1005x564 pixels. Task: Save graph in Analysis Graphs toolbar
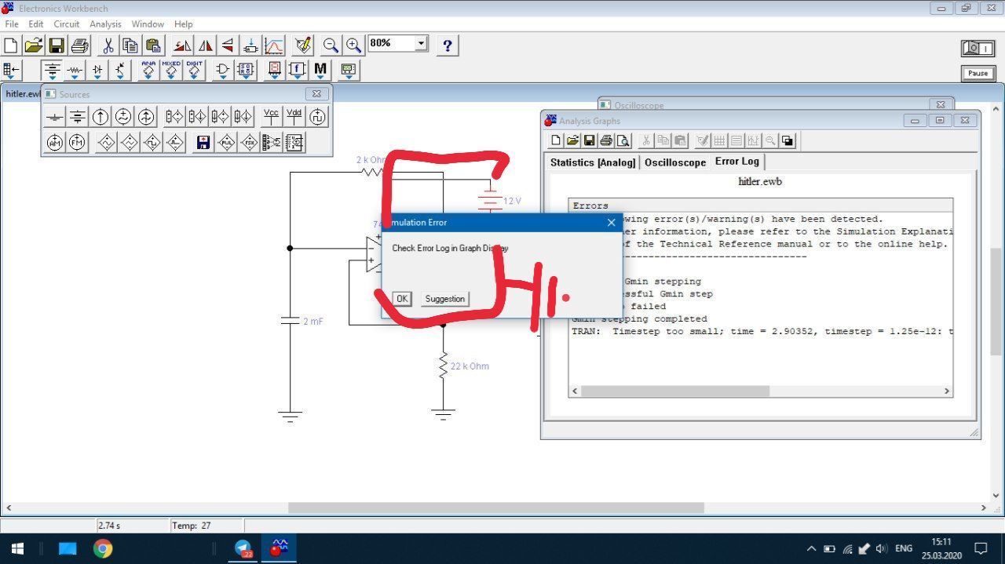click(589, 140)
